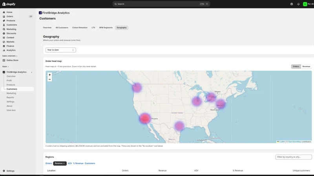Sort regions by AOV

tap(70, 163)
